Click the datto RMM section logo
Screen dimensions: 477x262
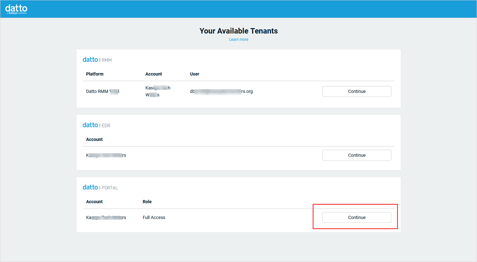[97, 59]
